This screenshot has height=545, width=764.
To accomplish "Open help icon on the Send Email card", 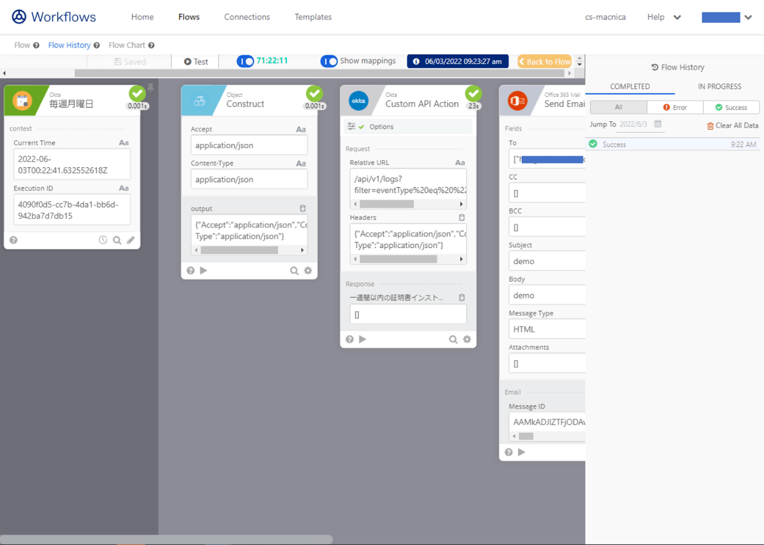I will pos(508,452).
